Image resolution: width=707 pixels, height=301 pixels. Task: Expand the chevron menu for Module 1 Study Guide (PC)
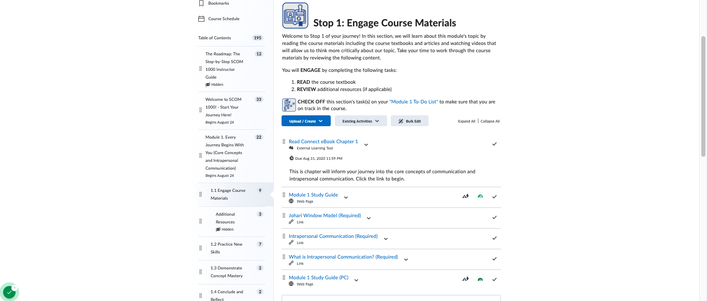tap(356, 280)
